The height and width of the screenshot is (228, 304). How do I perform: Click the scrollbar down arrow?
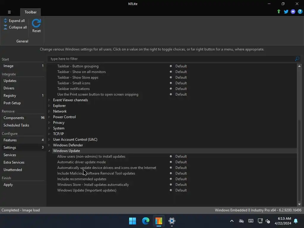pos(299,204)
